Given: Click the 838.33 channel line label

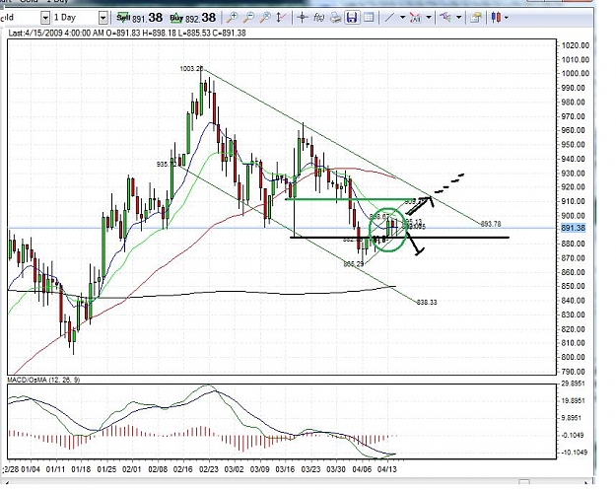Looking at the screenshot, I should 427,302.
